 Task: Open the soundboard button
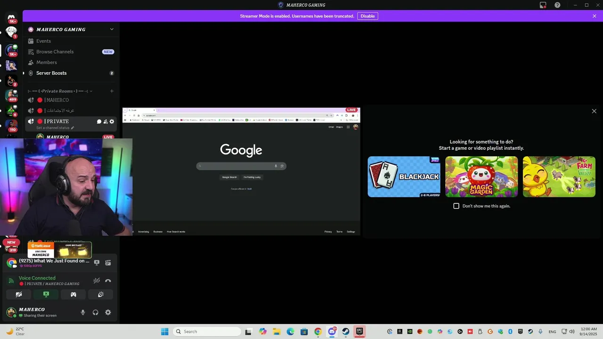point(101,294)
